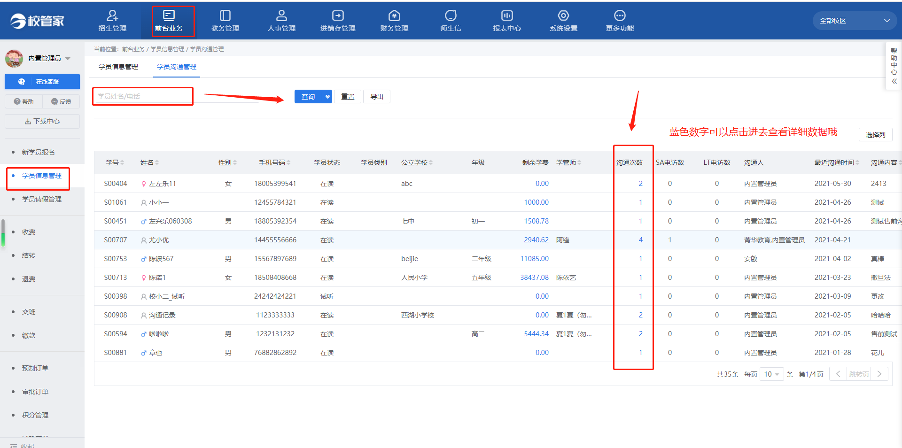Open 沟通次数 4 for 尤小优
The height and width of the screenshot is (448, 902).
click(640, 240)
